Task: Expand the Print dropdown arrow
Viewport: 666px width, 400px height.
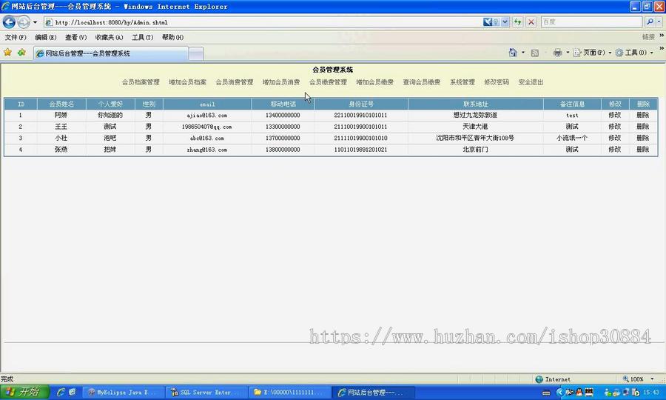Action: tap(568, 53)
